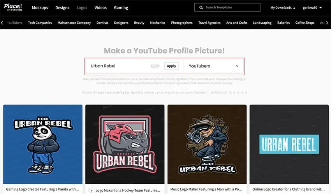Viewport: 331px width, 194px height.
Task: Select the Mechanics category
Action: 157,23
